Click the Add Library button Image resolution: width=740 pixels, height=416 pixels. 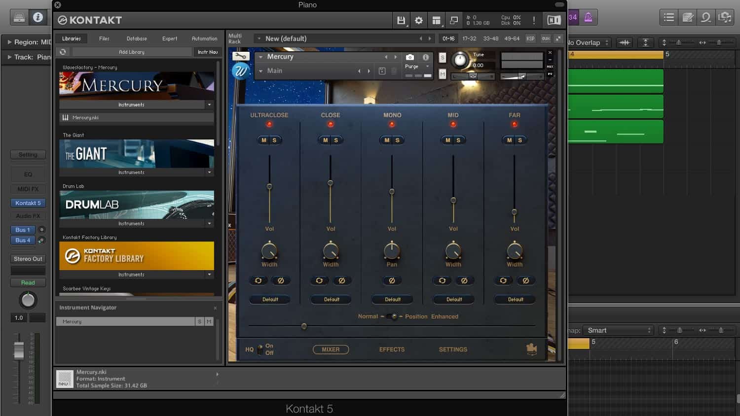(132, 52)
